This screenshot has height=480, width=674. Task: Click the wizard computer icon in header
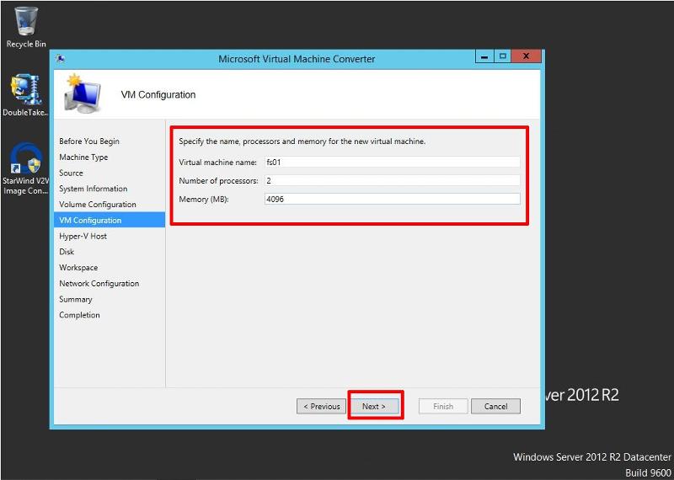pyautogui.click(x=82, y=93)
